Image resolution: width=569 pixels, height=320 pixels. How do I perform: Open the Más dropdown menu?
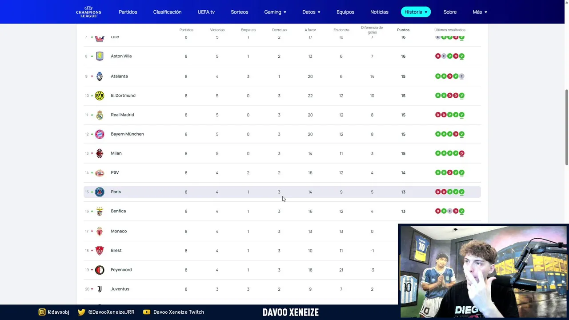480,12
